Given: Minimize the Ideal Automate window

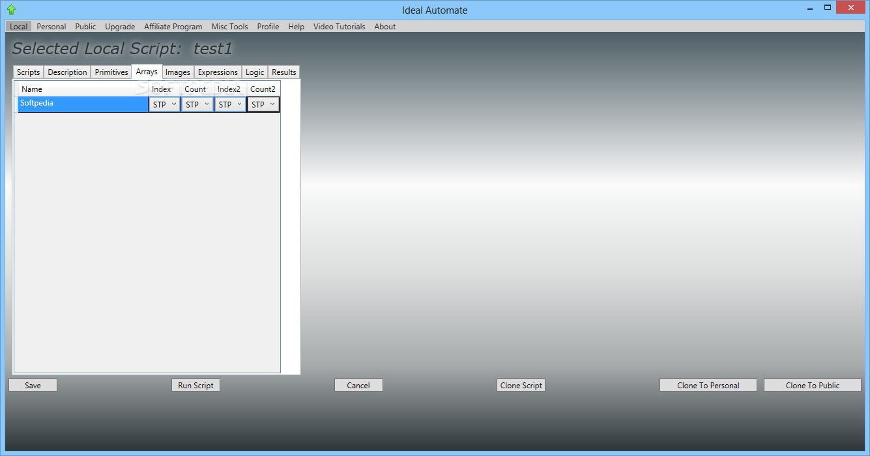Looking at the screenshot, I should pyautogui.click(x=810, y=7).
